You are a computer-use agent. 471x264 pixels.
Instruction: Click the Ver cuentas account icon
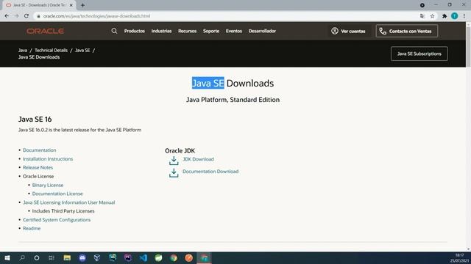click(335, 31)
